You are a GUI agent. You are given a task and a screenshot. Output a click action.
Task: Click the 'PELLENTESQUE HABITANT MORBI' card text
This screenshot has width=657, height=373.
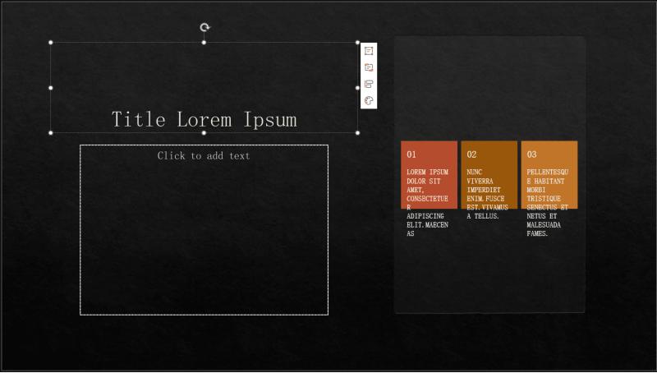click(x=548, y=203)
